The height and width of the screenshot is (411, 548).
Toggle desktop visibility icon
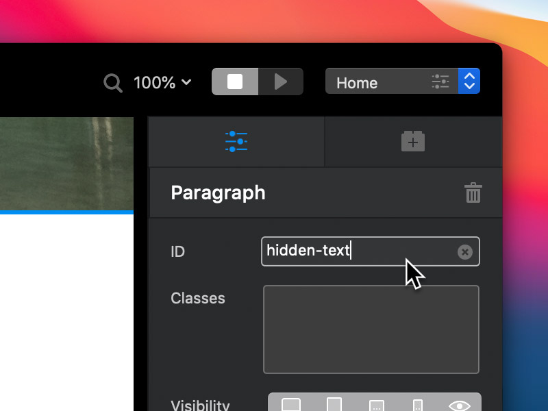(x=290, y=405)
